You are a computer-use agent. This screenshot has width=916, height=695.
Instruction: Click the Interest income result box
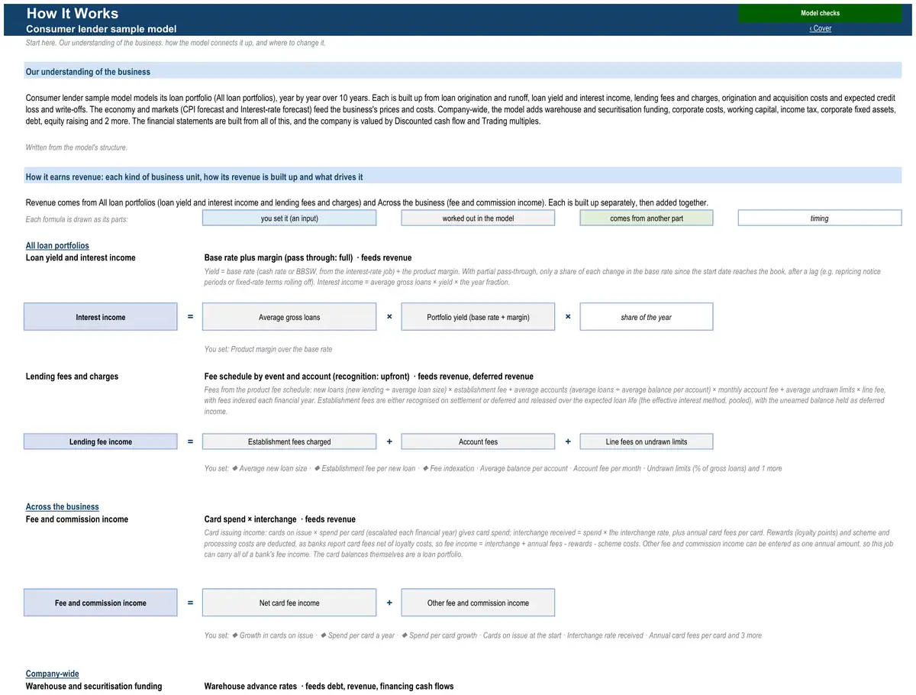point(101,317)
